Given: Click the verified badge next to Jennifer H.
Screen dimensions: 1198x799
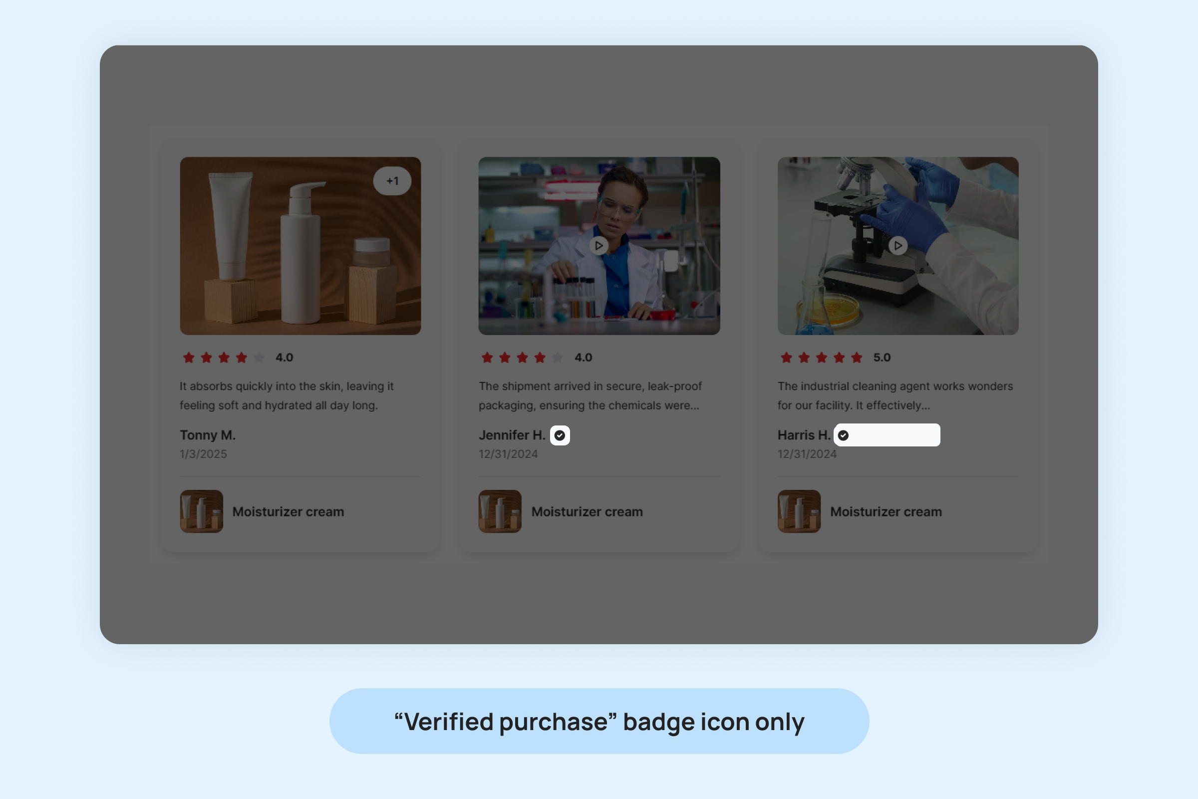Looking at the screenshot, I should click(560, 435).
